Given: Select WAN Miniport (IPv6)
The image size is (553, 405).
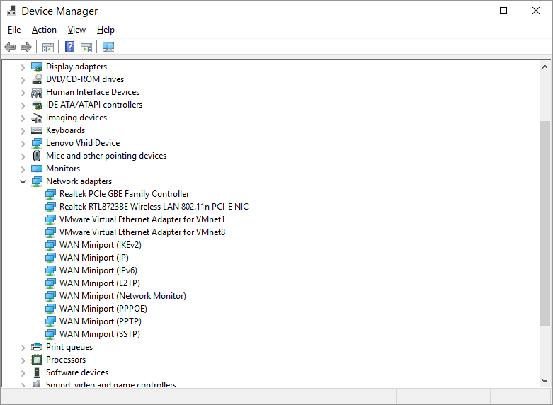Looking at the screenshot, I should (98, 270).
